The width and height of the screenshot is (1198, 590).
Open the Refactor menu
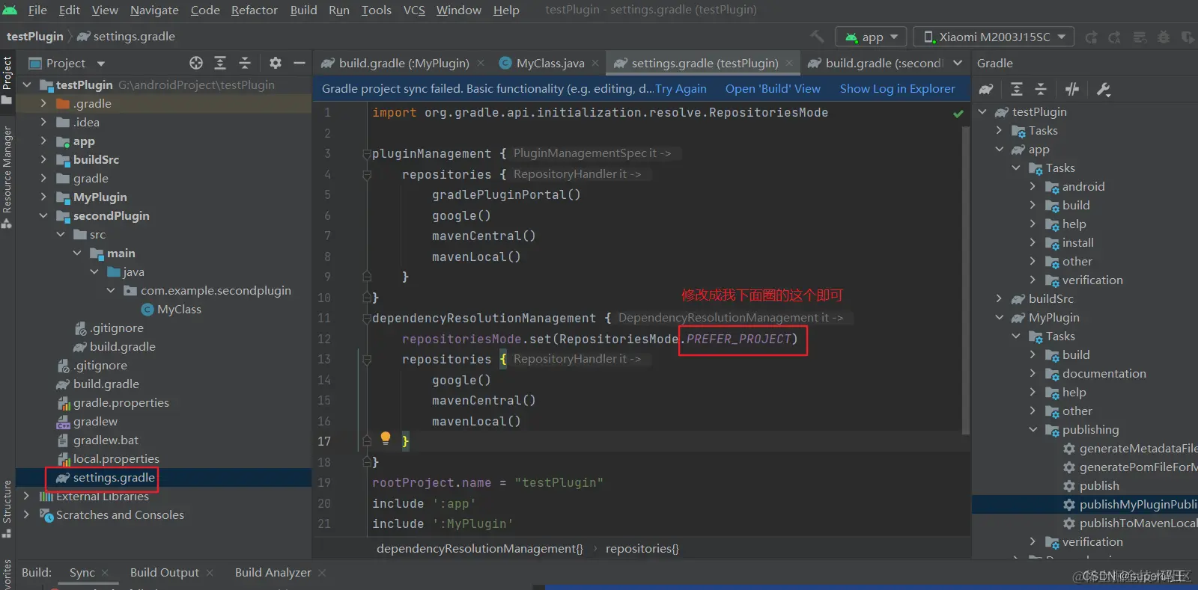255,10
